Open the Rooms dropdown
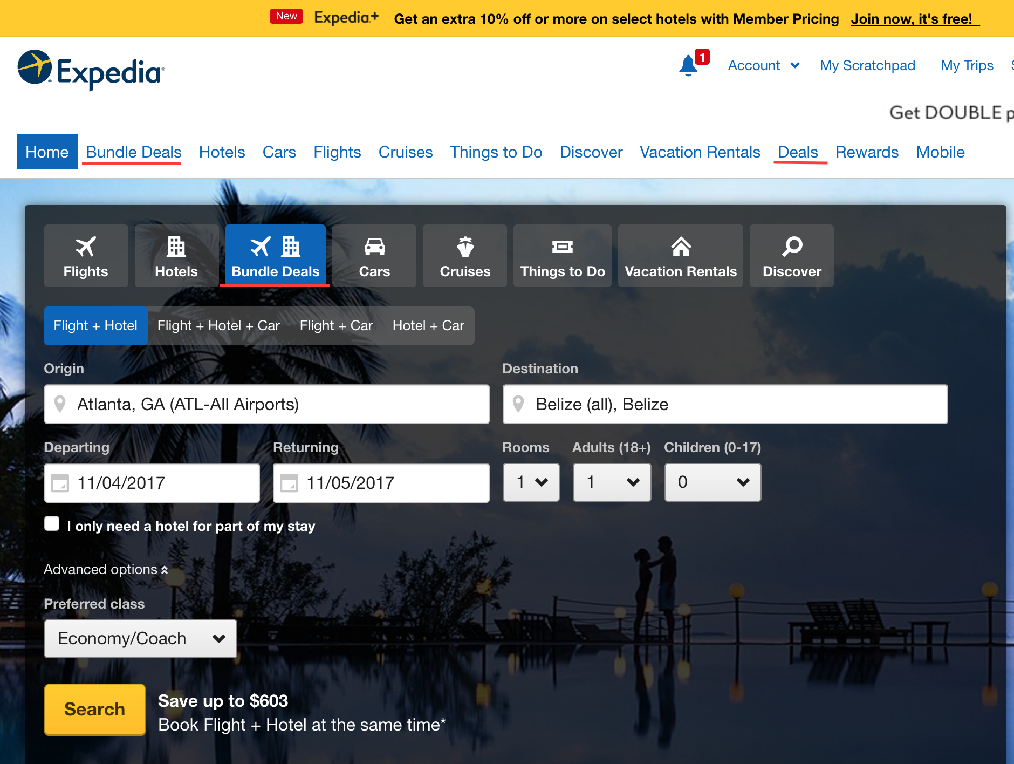The image size is (1014, 764). [x=531, y=482]
